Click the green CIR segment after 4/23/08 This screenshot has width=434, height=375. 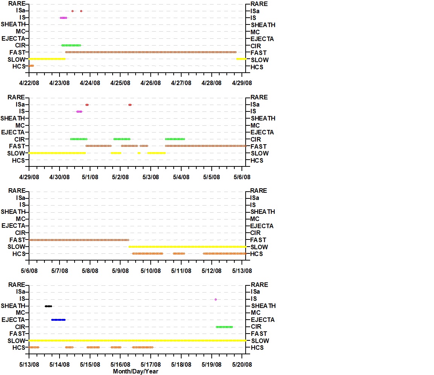click(x=71, y=45)
